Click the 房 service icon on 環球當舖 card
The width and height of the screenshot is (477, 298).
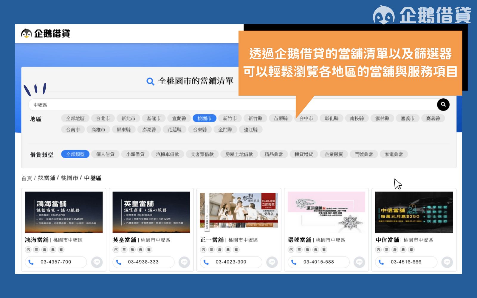coord(307,249)
